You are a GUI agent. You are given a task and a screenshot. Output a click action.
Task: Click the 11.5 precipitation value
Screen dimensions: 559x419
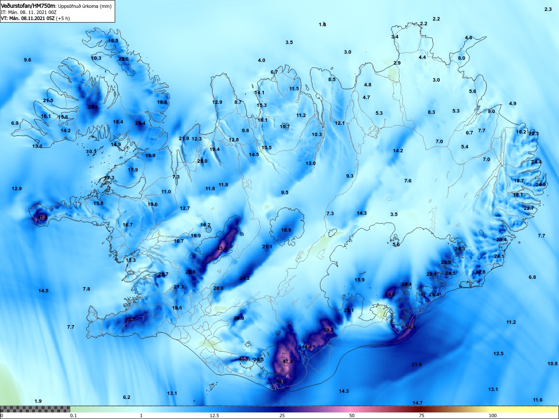pyautogui.click(x=294, y=89)
